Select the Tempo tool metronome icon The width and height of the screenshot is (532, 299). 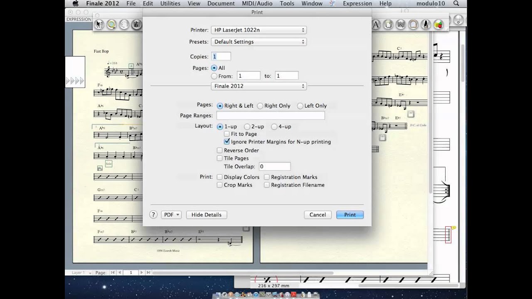pos(426,25)
